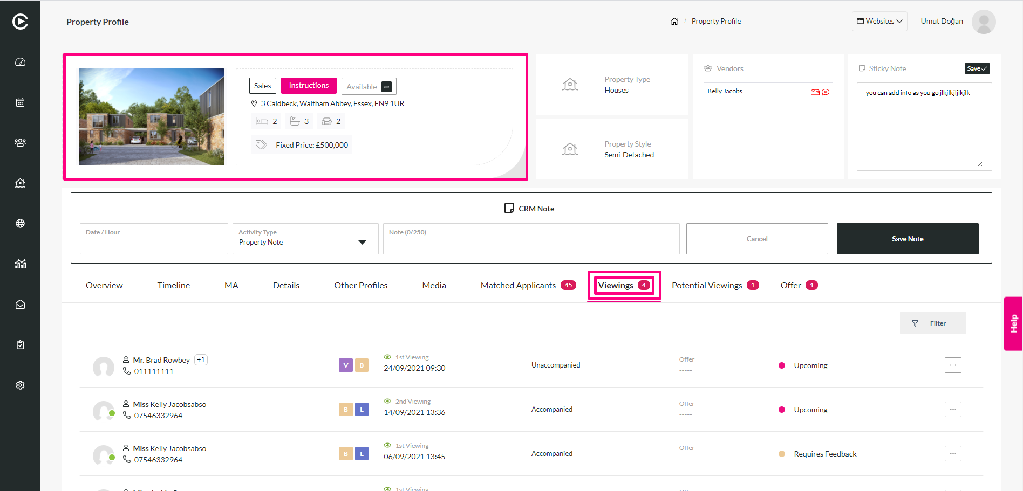Click the Sales tag button
Viewport: 1023px width, 491px height.
pyautogui.click(x=263, y=86)
